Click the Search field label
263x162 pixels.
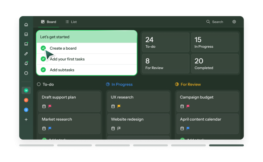tap(218, 22)
